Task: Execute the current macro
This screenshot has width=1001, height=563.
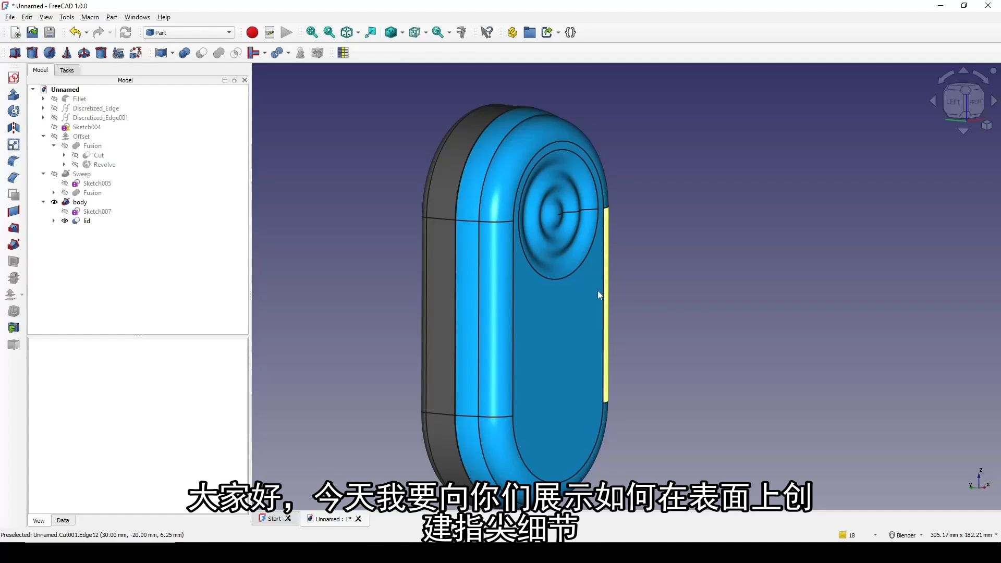Action: coord(286,32)
